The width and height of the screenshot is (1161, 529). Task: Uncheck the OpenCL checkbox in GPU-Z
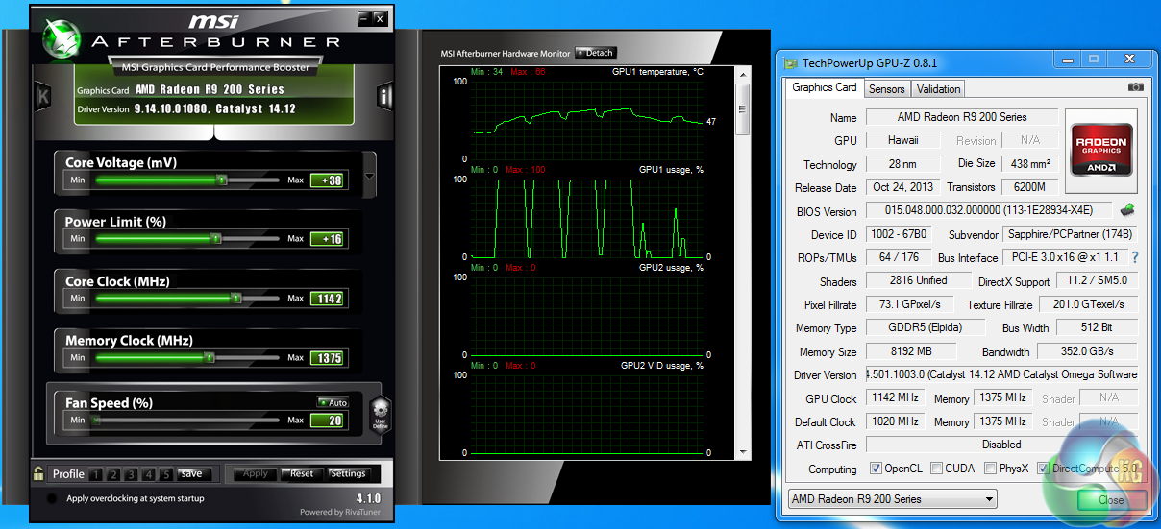[876, 469]
